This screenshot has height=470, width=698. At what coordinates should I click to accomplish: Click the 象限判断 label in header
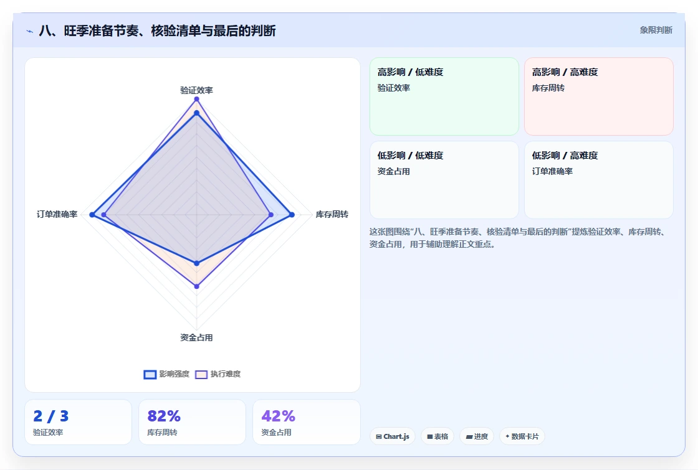(x=656, y=31)
